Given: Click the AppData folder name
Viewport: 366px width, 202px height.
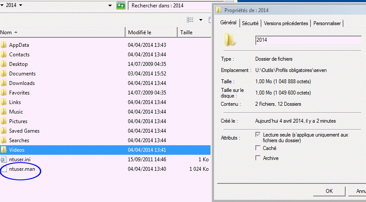Looking at the screenshot, I should coord(19,45).
